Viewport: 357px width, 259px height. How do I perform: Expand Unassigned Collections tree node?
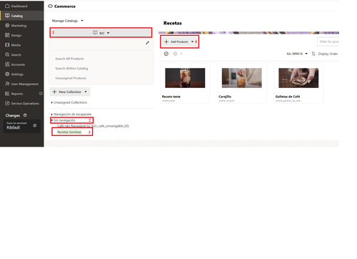click(51, 102)
